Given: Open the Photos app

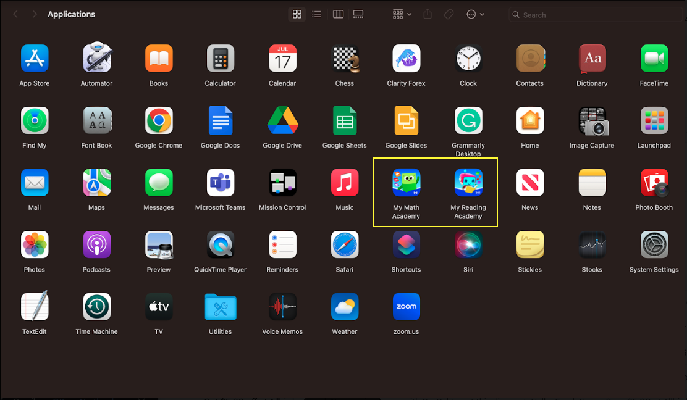Looking at the screenshot, I should point(35,244).
